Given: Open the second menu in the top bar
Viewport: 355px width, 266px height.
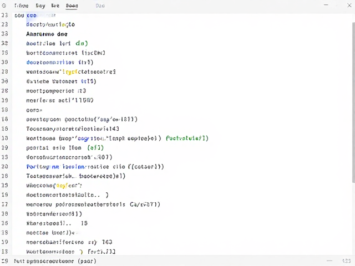Looking at the screenshot, I should click(40, 6).
